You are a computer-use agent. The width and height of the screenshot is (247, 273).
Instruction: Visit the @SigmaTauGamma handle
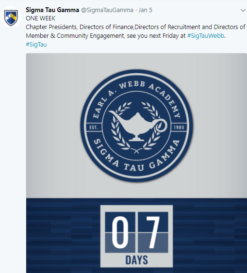(x=107, y=10)
